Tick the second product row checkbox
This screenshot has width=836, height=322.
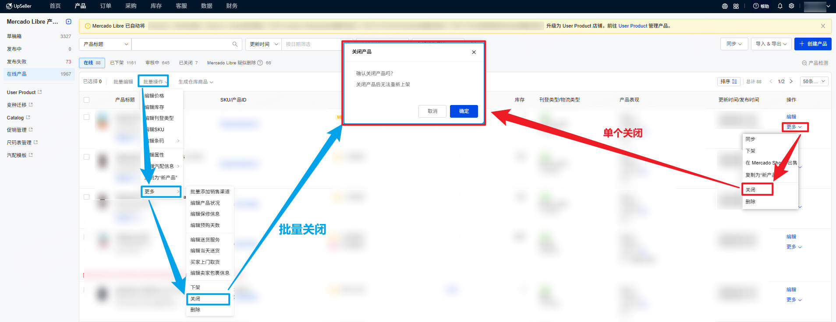pos(86,157)
